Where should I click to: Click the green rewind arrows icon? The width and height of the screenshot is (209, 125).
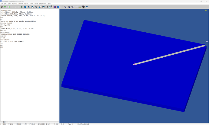5,6
